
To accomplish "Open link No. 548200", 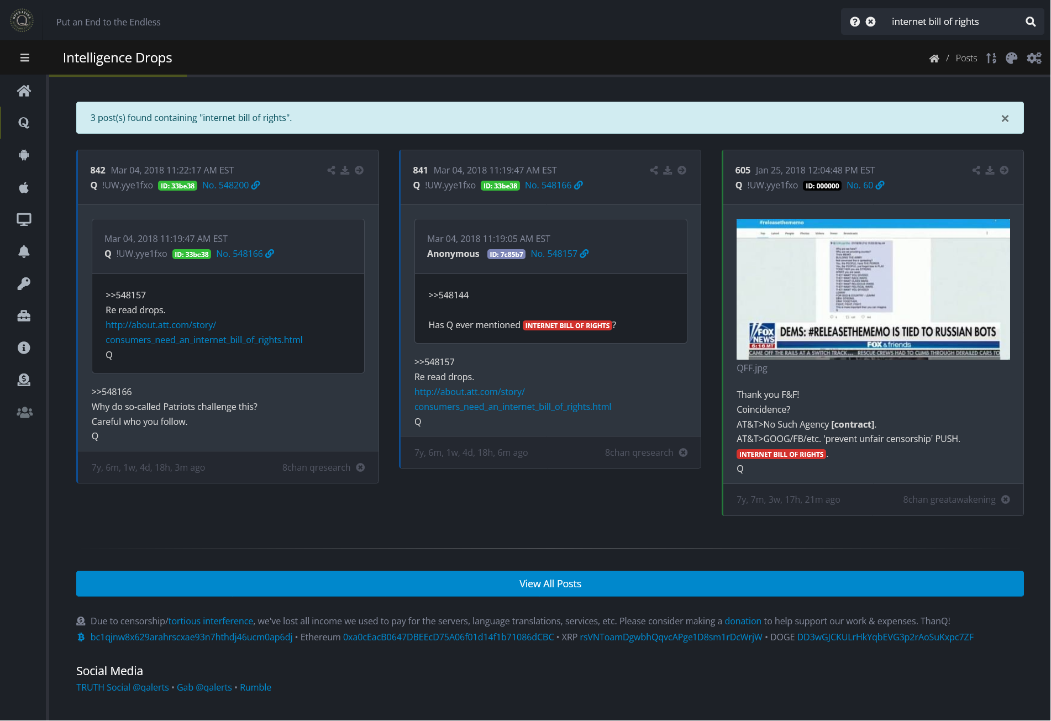I will coord(231,185).
